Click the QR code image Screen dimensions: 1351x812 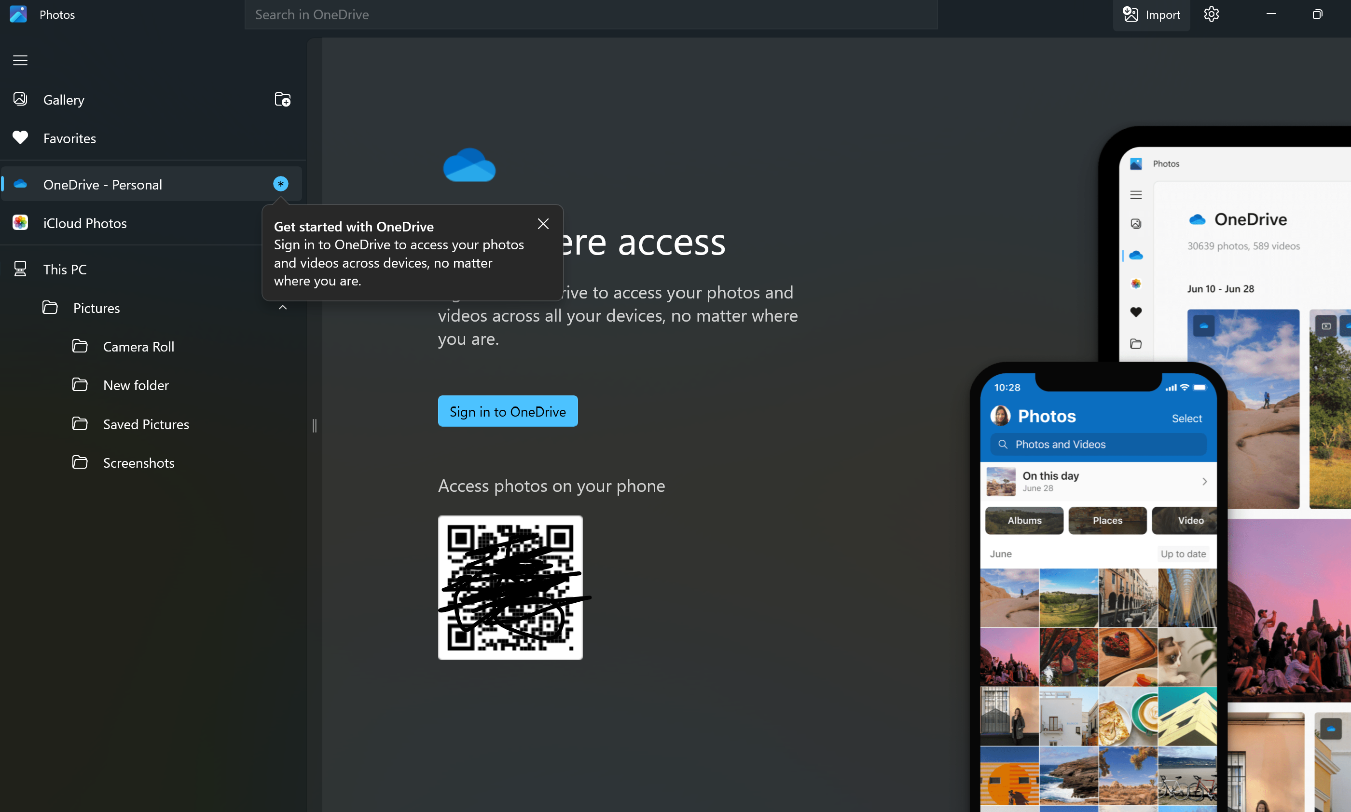(x=510, y=588)
